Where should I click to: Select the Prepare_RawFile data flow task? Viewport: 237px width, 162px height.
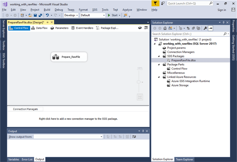click(69, 57)
